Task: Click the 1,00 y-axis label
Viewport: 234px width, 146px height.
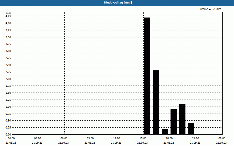Action: click(8, 107)
